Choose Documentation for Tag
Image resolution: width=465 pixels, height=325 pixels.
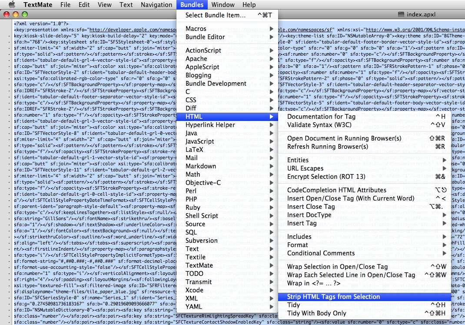(365, 117)
